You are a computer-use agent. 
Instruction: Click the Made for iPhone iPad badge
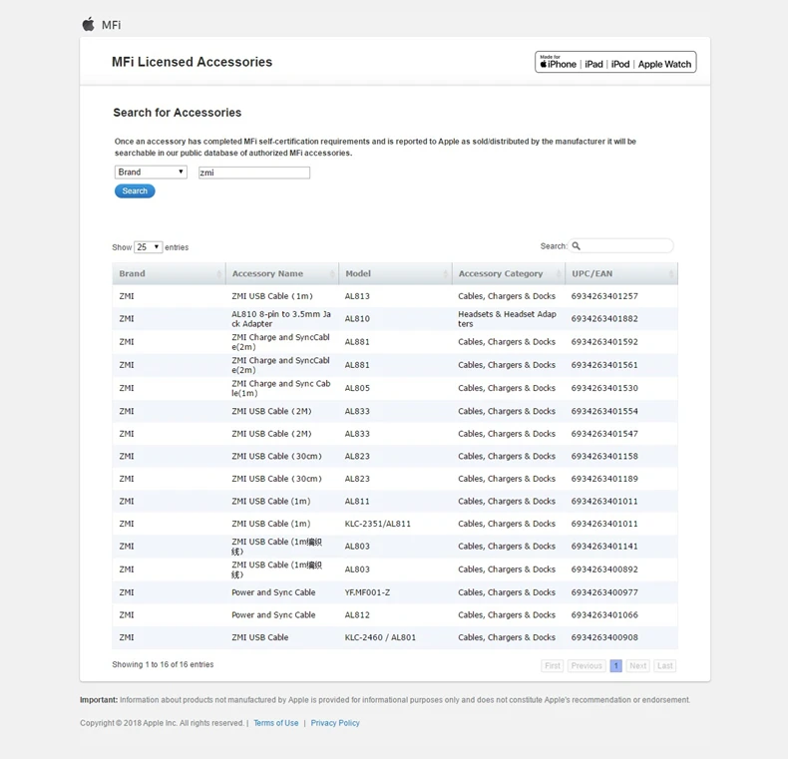pos(615,62)
